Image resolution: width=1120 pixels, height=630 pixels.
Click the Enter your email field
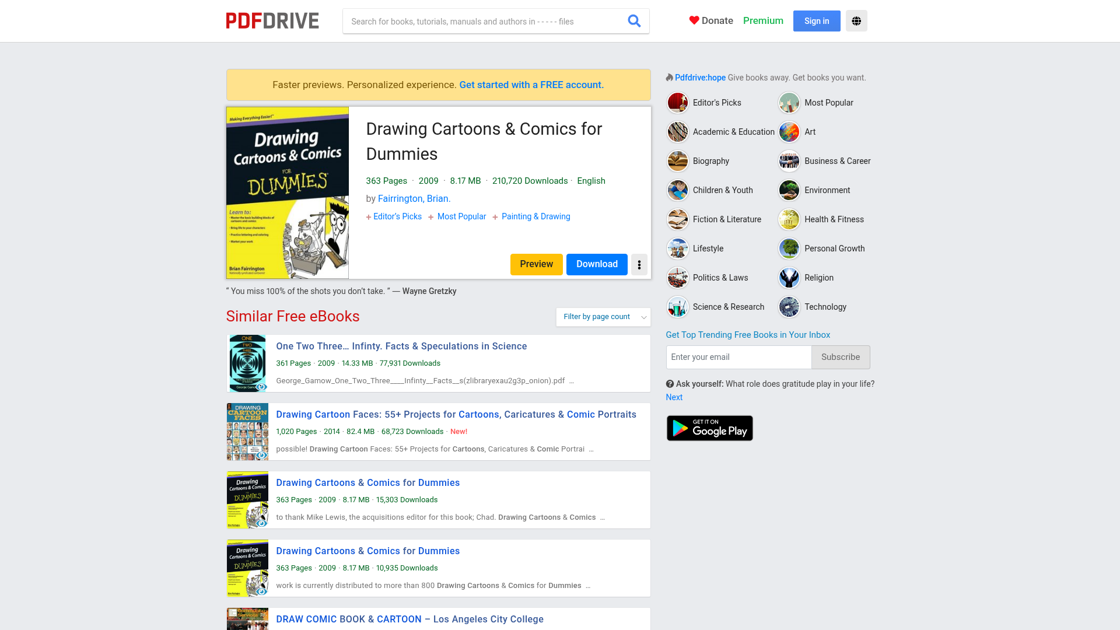point(738,357)
